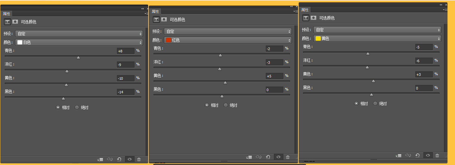Switch to the 属性 tab of the 白色 panel
Screen dimensions: 455x165
pos(7,14)
